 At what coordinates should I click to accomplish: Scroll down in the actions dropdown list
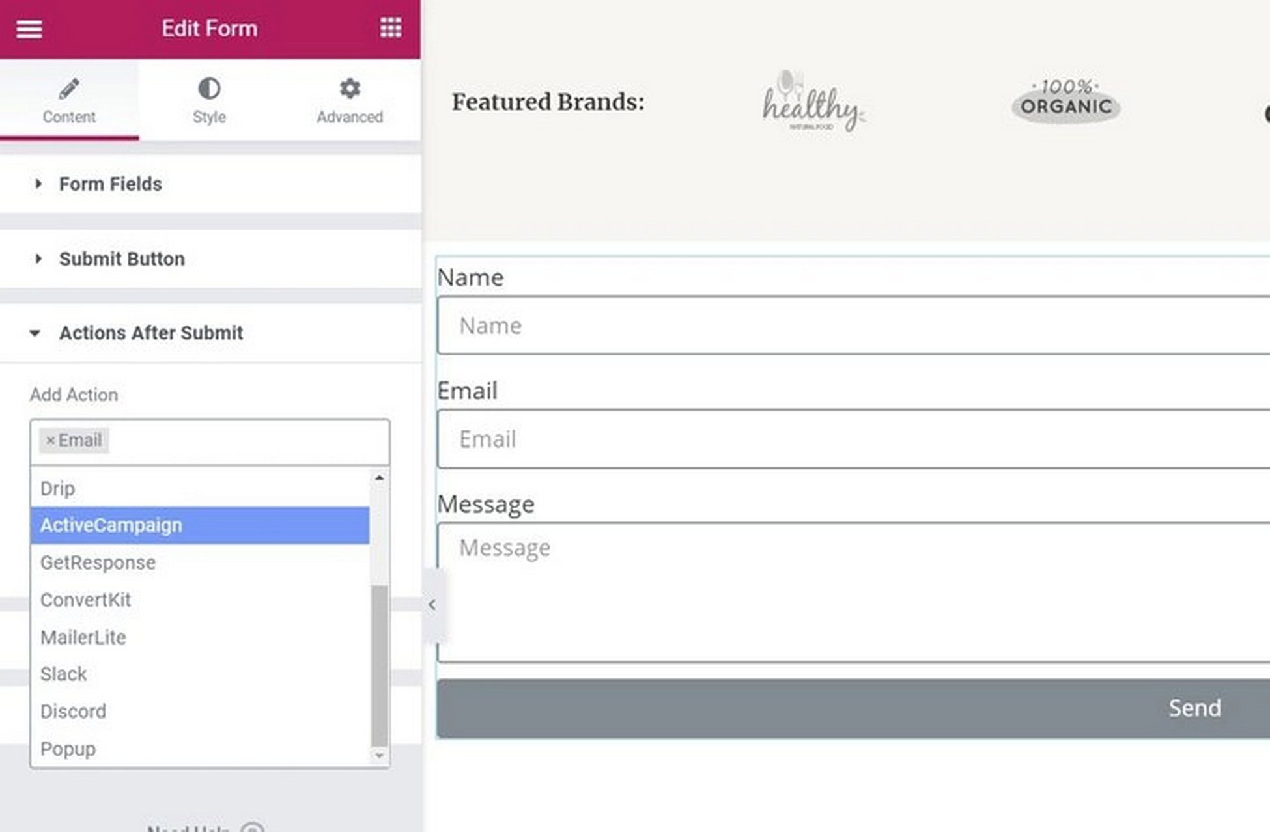click(378, 755)
